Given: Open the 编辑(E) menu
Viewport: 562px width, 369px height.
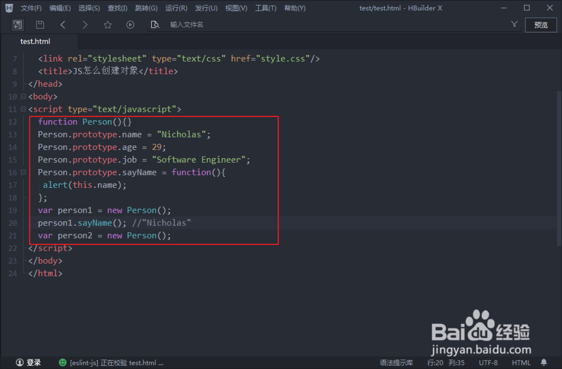Looking at the screenshot, I should click(60, 8).
